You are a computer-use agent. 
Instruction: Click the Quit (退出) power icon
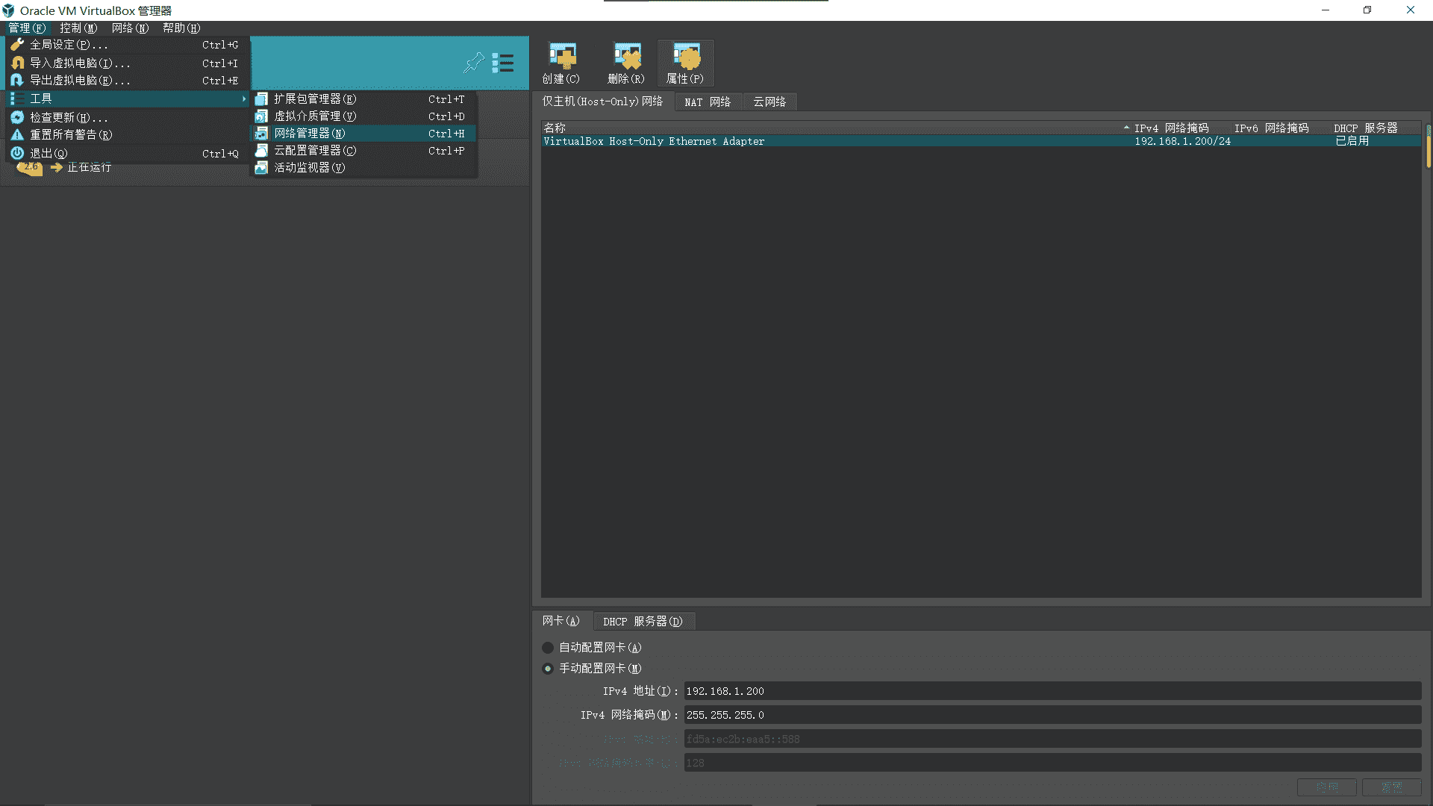17,153
